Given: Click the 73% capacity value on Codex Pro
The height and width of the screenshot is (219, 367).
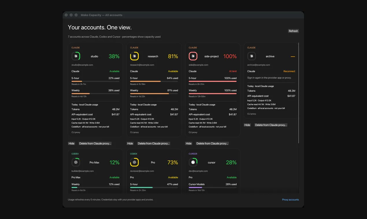Looking at the screenshot, I should pyautogui.click(x=173, y=163).
